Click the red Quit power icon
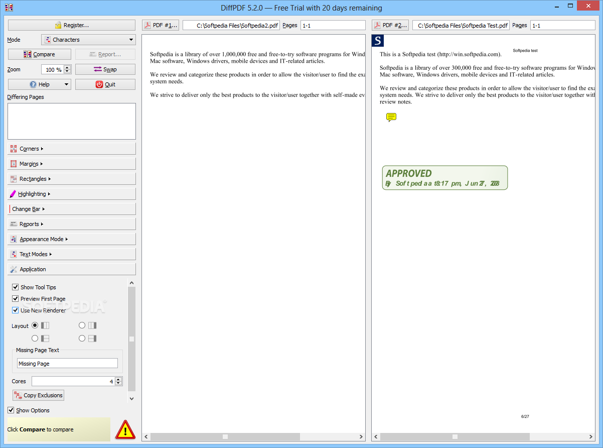Image resolution: width=603 pixels, height=448 pixels. click(x=99, y=84)
